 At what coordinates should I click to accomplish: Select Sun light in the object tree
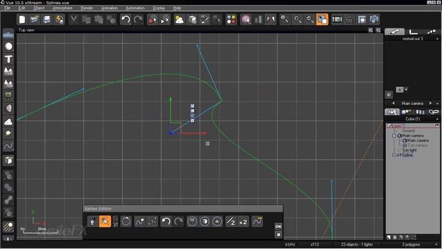(x=410, y=150)
